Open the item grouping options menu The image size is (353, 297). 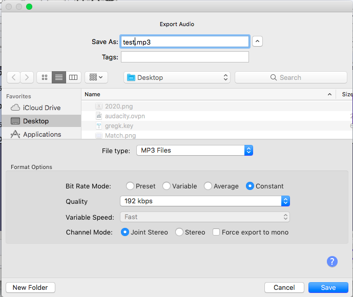[96, 77]
